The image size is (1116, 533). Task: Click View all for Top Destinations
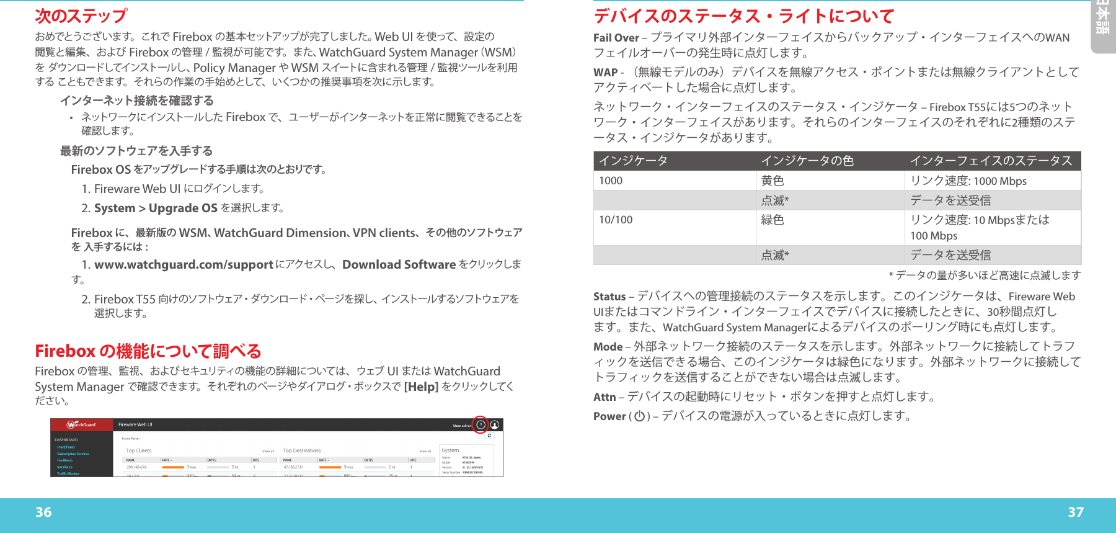(x=425, y=451)
